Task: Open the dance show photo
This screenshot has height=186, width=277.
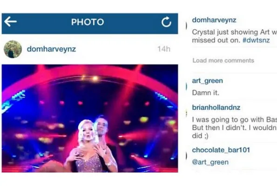Action: point(90,118)
